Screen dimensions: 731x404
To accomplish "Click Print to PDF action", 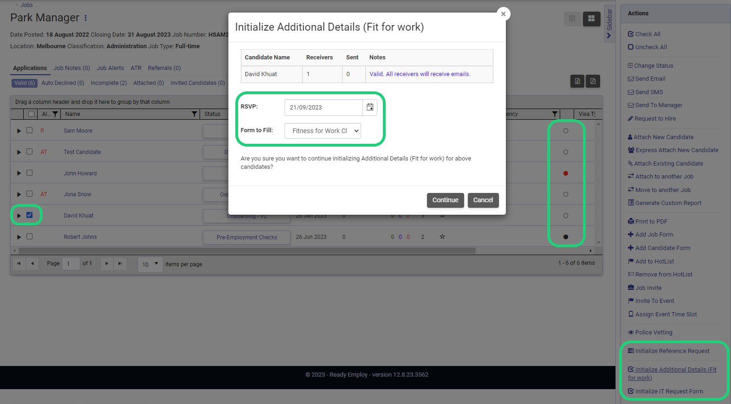I will click(647, 221).
